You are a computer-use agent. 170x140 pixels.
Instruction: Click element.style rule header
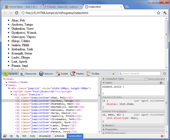(x=113, y=87)
